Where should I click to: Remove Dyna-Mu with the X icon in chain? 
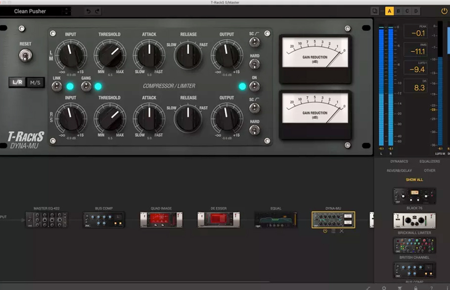342,231
